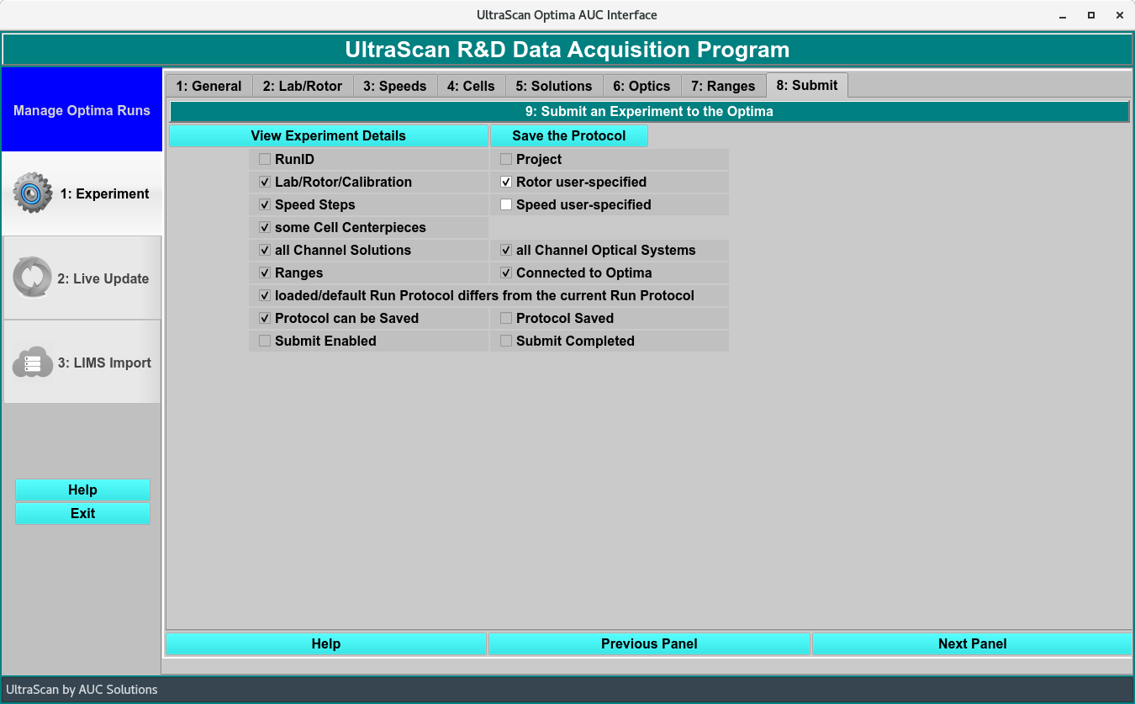The height and width of the screenshot is (704, 1135).
Task: Toggle Protocol can be Saved checkbox
Action: tap(265, 318)
